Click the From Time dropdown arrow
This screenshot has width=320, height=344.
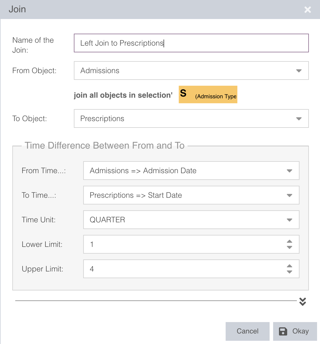click(x=289, y=171)
